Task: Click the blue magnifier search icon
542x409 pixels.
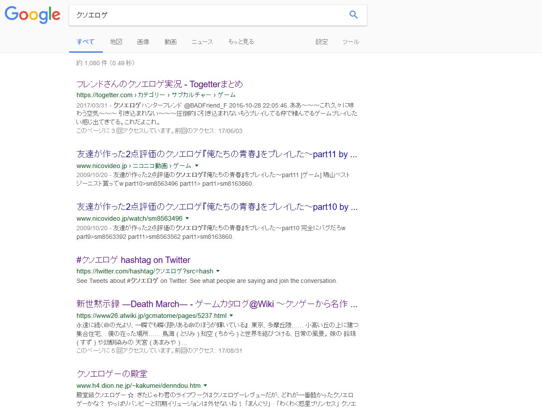Action: [354, 15]
